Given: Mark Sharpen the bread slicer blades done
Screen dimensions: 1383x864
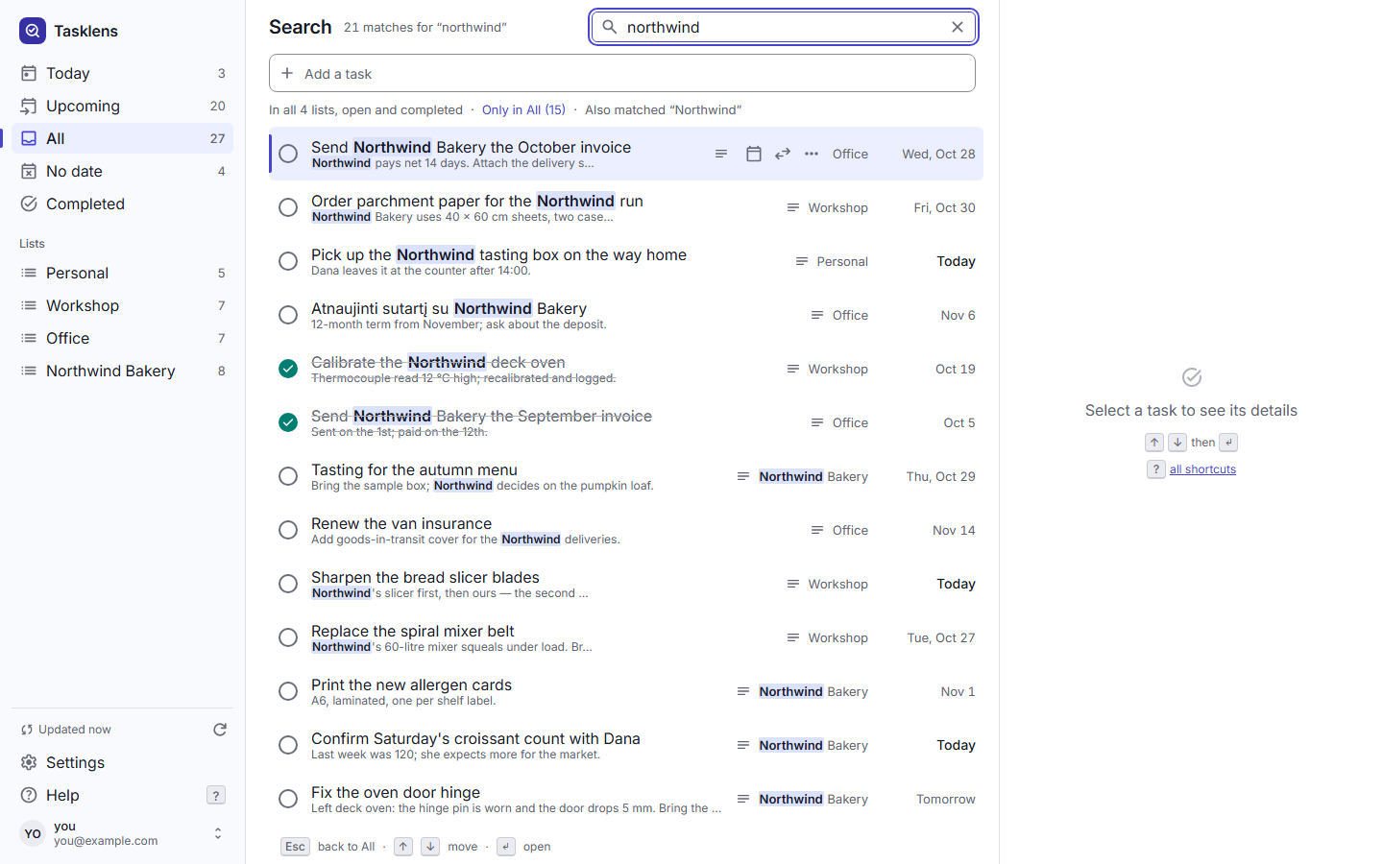Looking at the screenshot, I should click(288, 584).
